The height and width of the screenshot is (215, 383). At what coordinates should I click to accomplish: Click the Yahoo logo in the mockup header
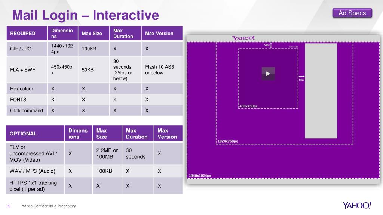click(x=243, y=38)
